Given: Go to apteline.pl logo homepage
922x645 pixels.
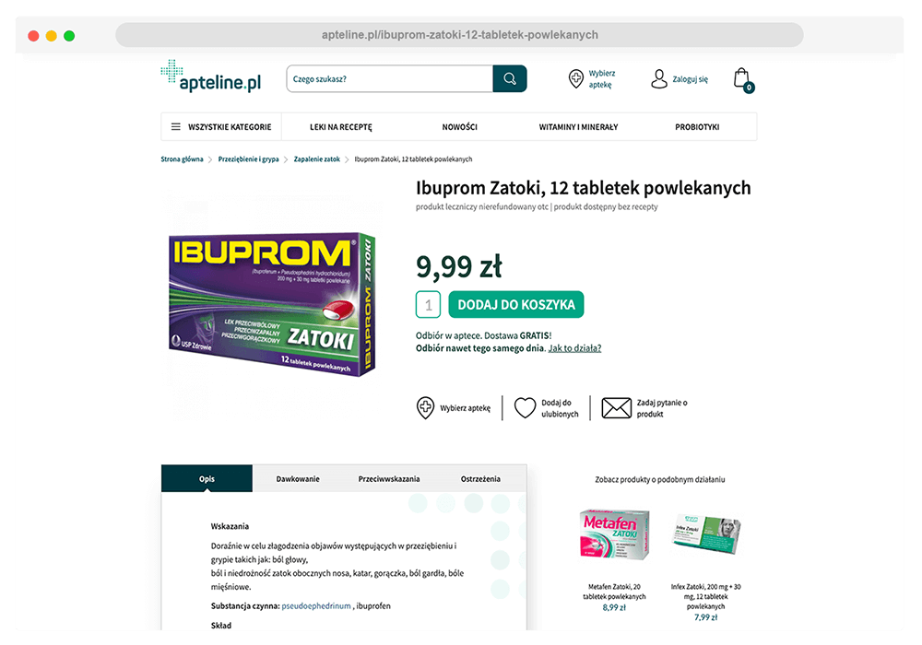Looking at the screenshot, I should pyautogui.click(x=211, y=76).
